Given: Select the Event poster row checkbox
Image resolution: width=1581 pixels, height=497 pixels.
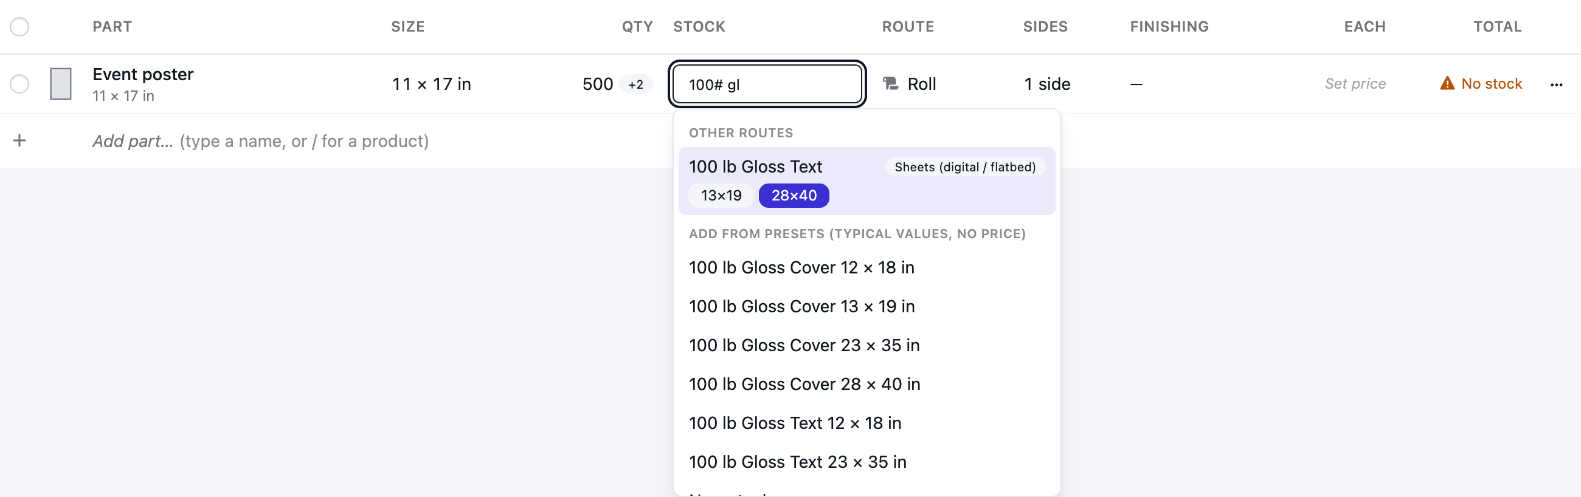Looking at the screenshot, I should point(19,83).
